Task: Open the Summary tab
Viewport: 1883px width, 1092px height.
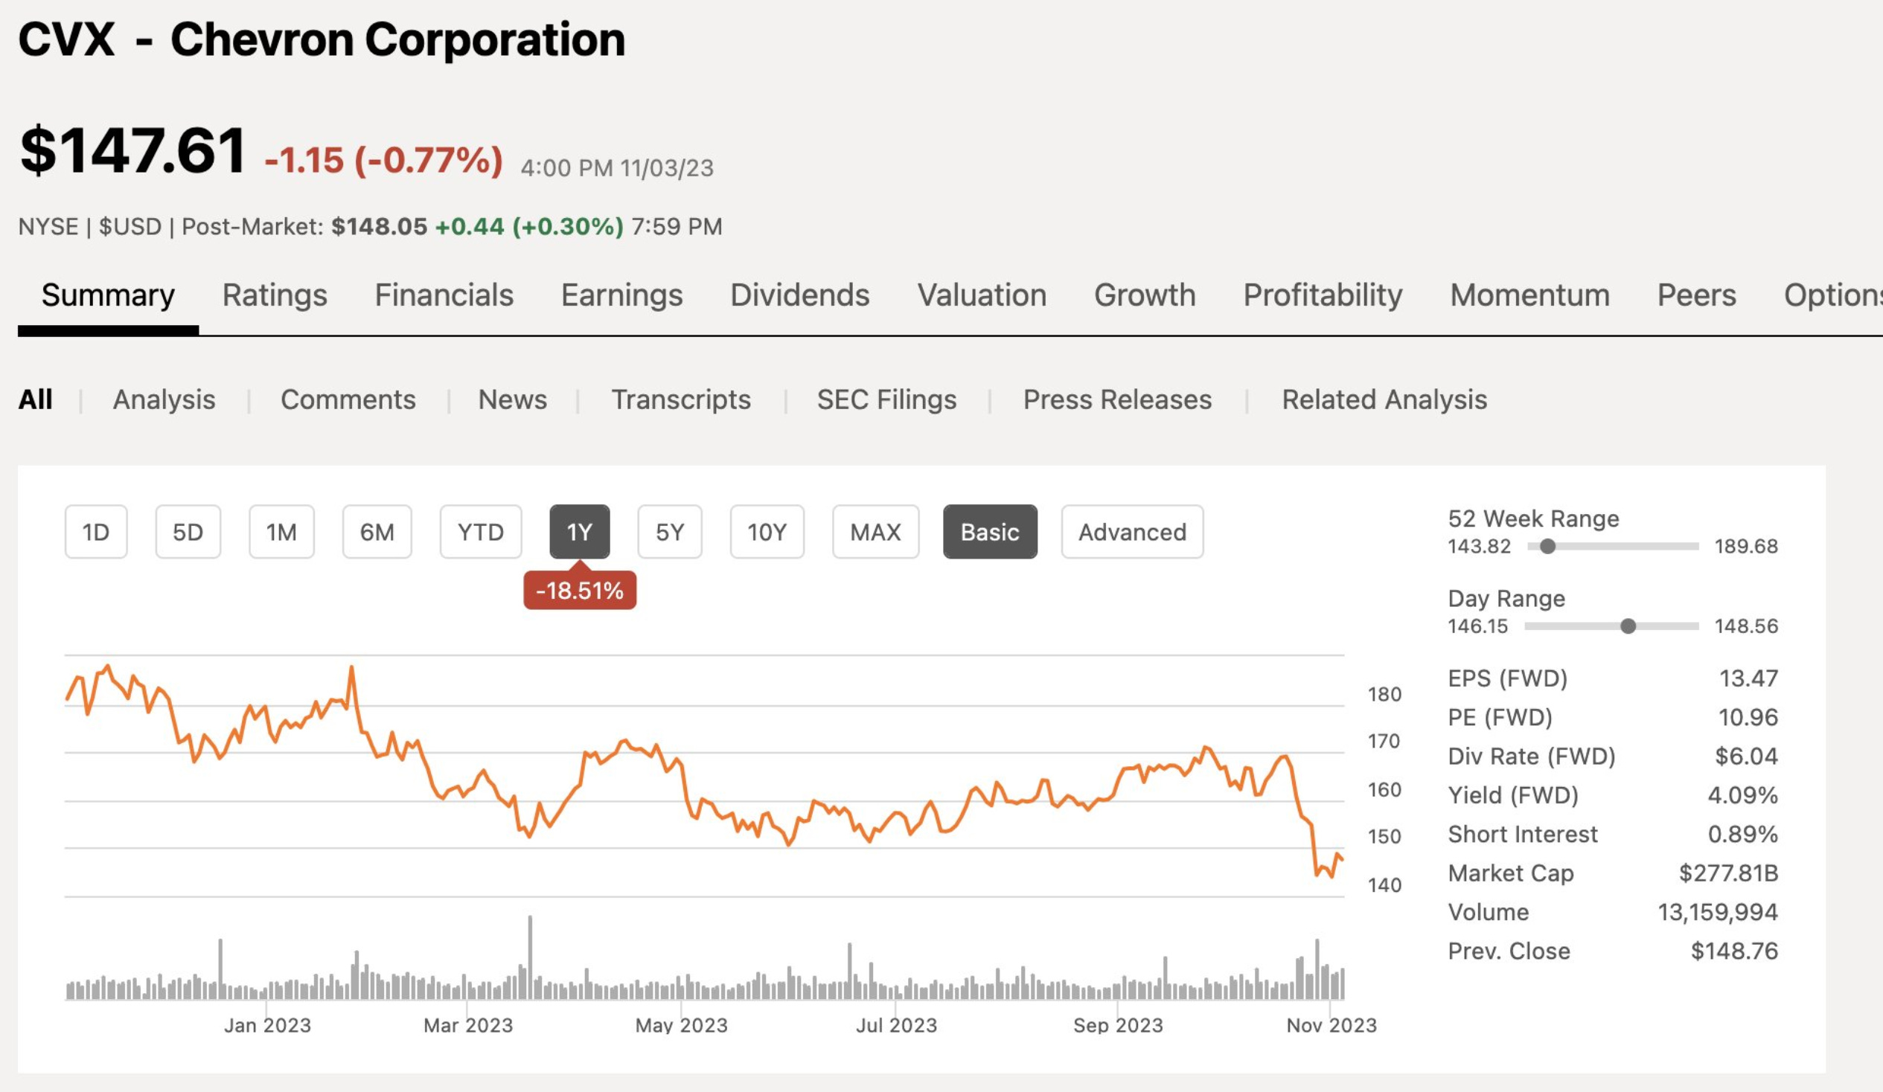Action: click(108, 295)
